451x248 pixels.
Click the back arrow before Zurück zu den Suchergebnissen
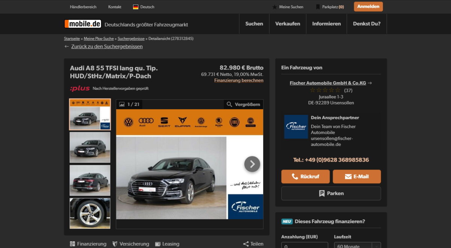(67, 47)
